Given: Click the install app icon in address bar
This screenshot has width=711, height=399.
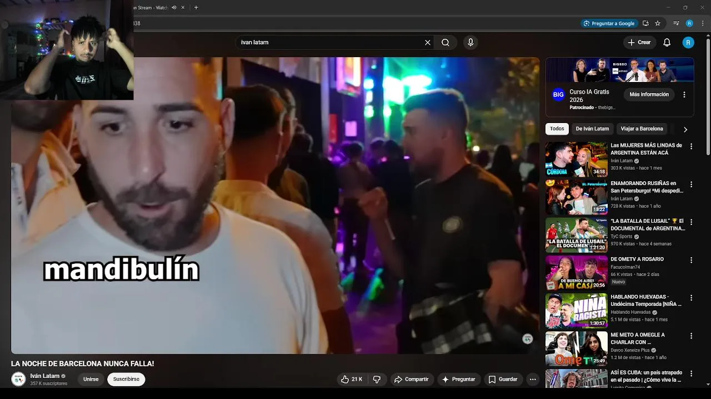Looking at the screenshot, I should pyautogui.click(x=645, y=23).
